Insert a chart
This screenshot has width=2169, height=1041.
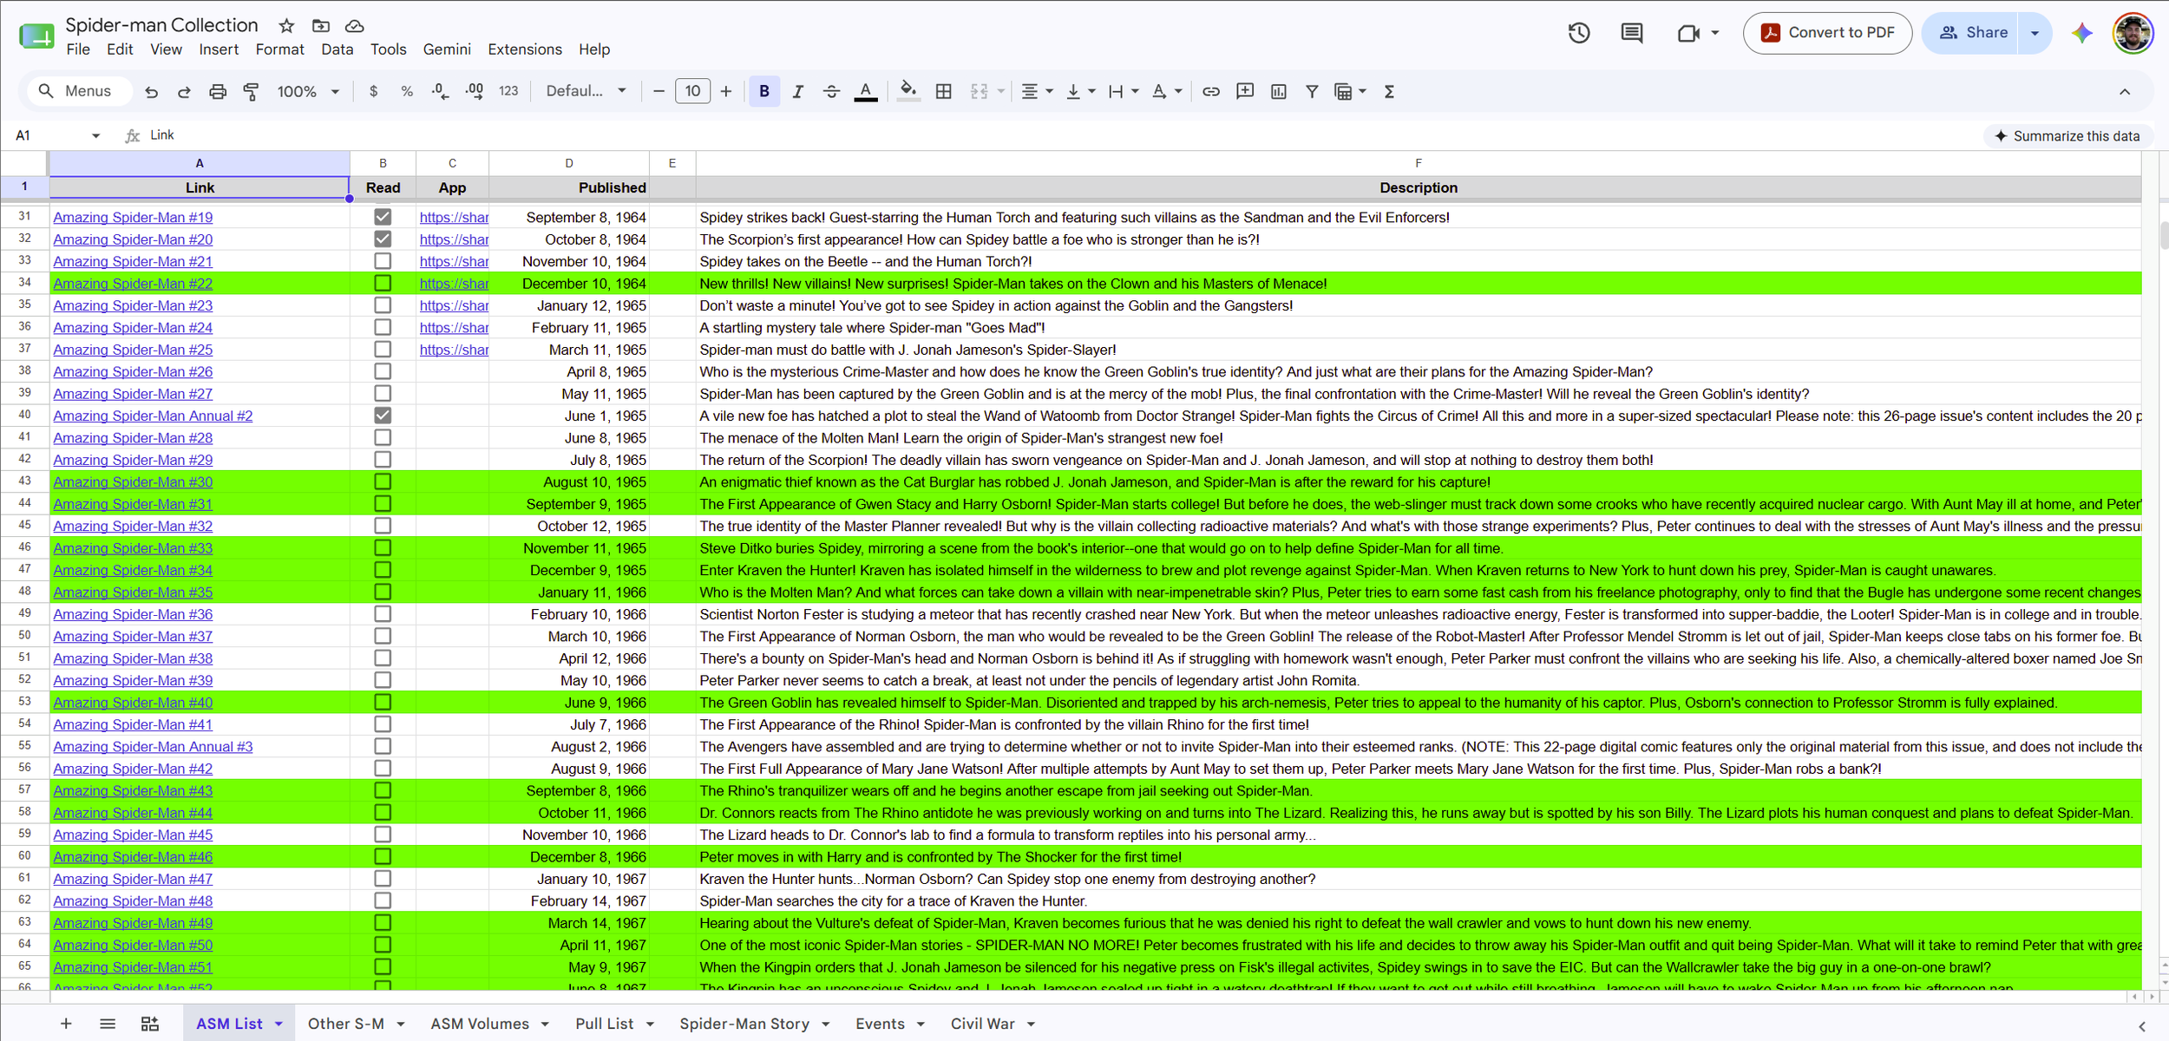pyautogui.click(x=1279, y=91)
